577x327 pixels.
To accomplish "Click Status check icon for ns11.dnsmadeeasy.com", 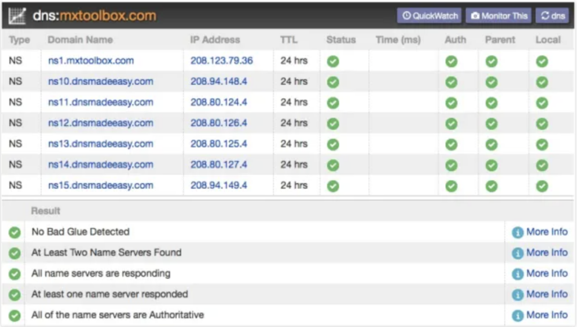I will pos(333,103).
